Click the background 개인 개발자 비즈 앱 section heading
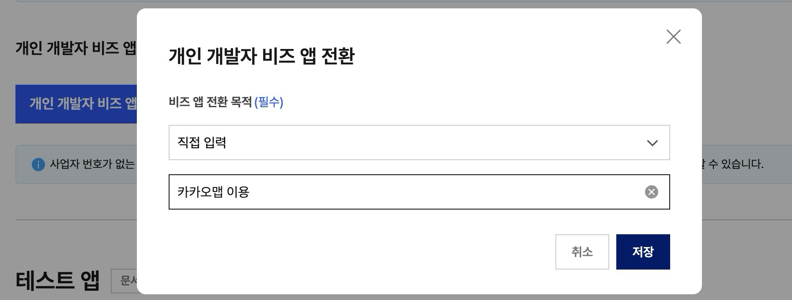 pyautogui.click(x=76, y=48)
